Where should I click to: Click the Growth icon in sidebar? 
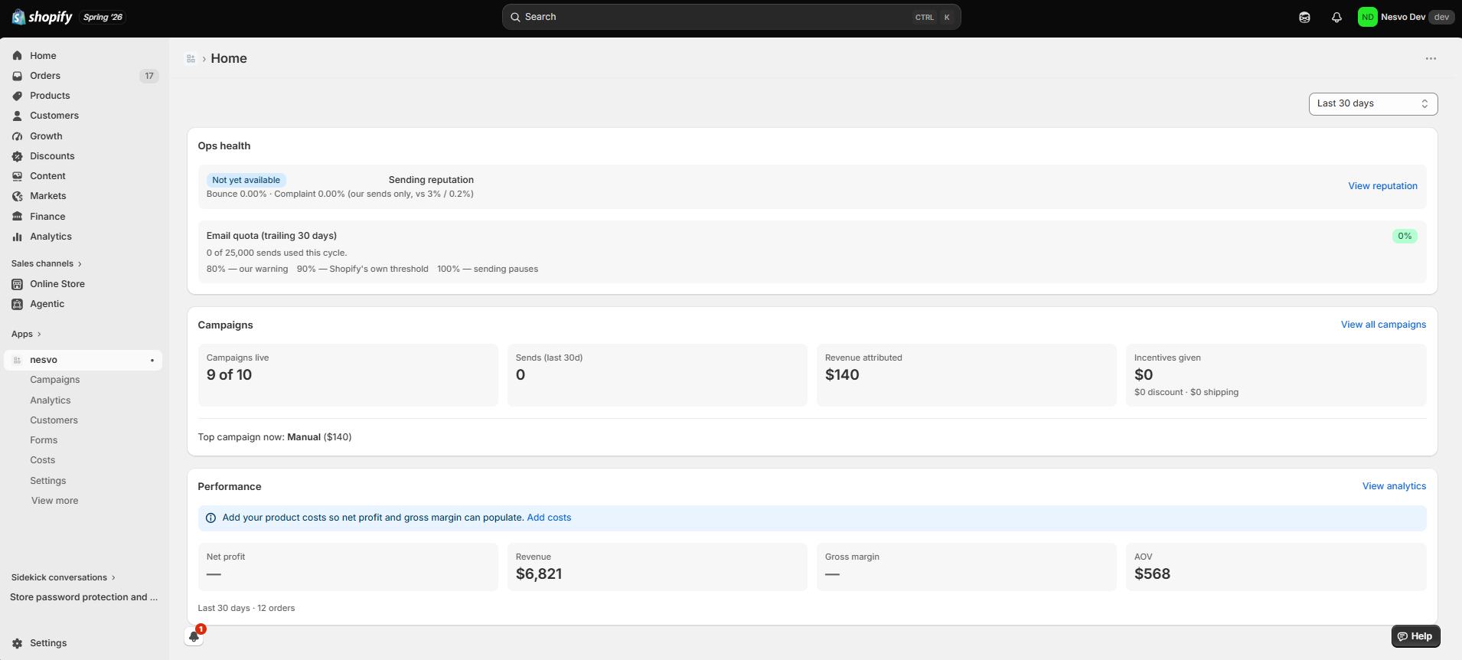coord(17,136)
